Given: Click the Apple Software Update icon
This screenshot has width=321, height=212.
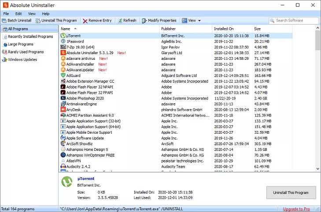Looking at the screenshot, I should [63, 138].
